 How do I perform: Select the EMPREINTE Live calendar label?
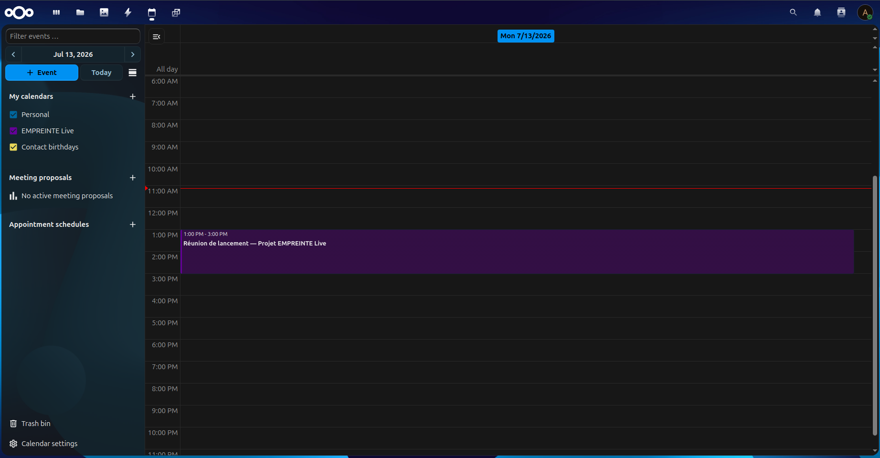point(48,131)
